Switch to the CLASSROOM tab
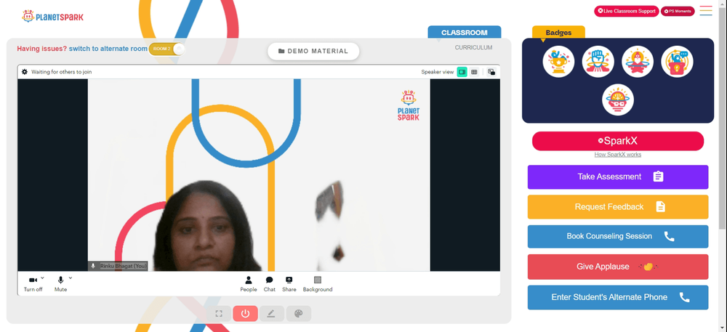 click(x=464, y=33)
